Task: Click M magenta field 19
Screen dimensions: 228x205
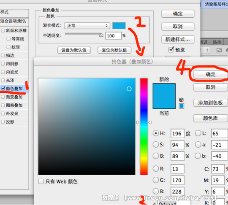Action: 218,180
